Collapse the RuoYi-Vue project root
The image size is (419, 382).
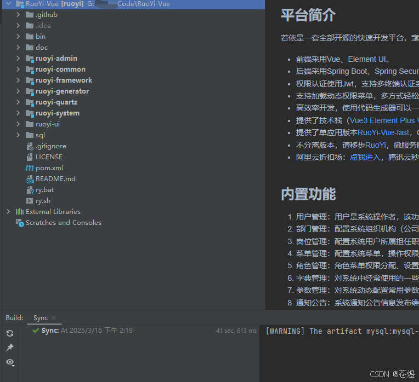click(x=9, y=4)
